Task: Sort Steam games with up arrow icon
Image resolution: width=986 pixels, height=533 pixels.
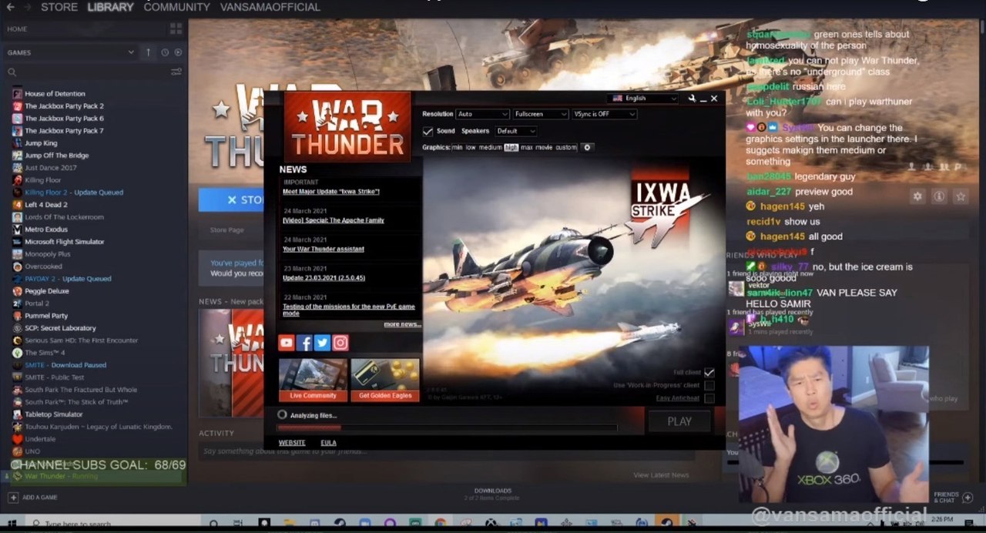Action: (x=149, y=52)
